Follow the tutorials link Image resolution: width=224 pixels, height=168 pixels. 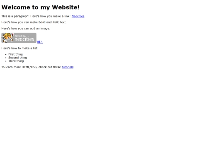[68, 67]
